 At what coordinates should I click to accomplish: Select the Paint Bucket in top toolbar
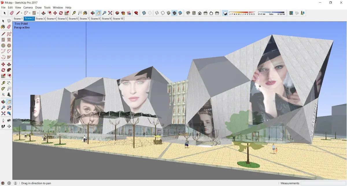85,13
